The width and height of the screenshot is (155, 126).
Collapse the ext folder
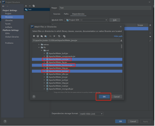tap(42, 50)
